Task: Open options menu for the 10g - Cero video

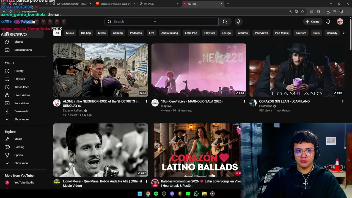Action: tap(244, 102)
